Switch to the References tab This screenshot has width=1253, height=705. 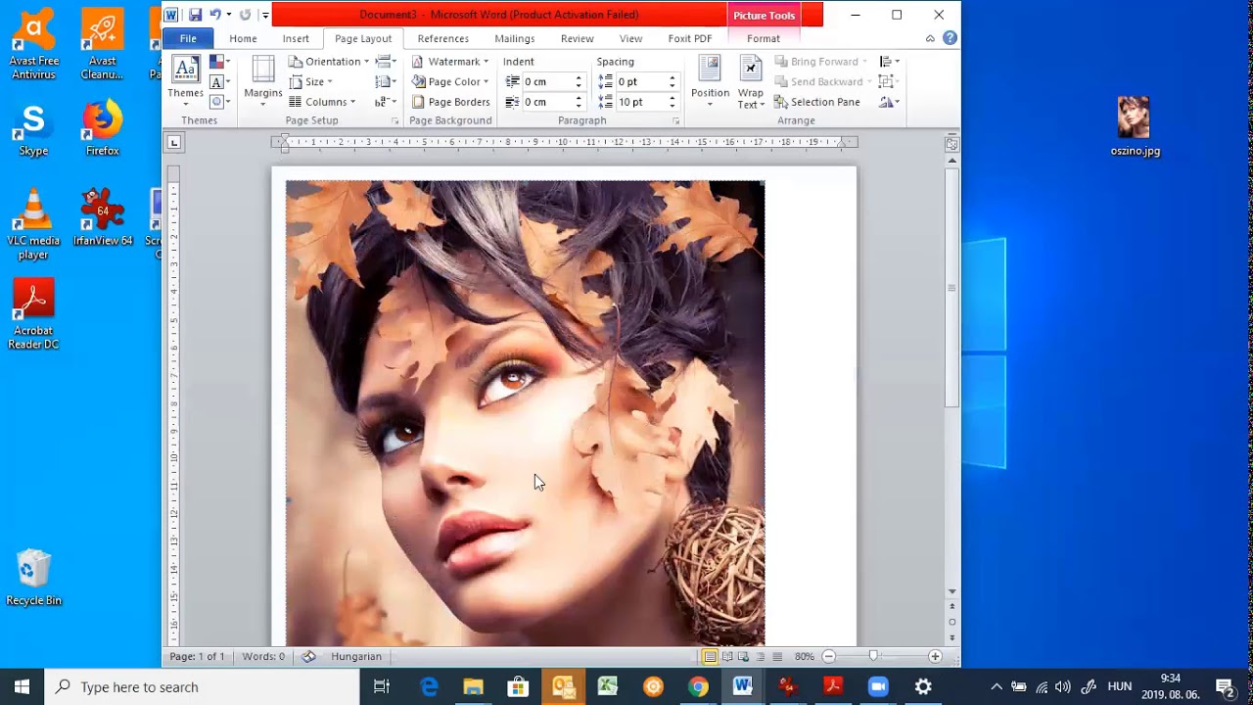point(442,38)
